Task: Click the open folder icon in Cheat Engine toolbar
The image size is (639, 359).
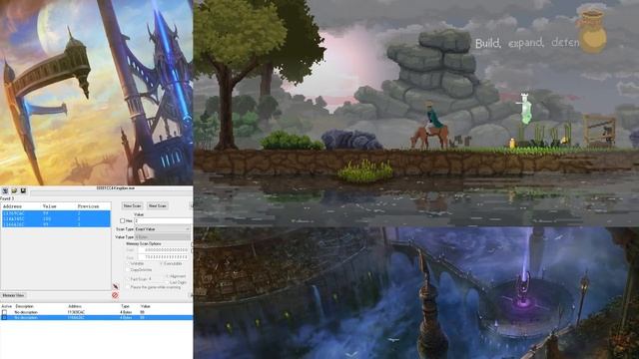Action: click(14, 190)
